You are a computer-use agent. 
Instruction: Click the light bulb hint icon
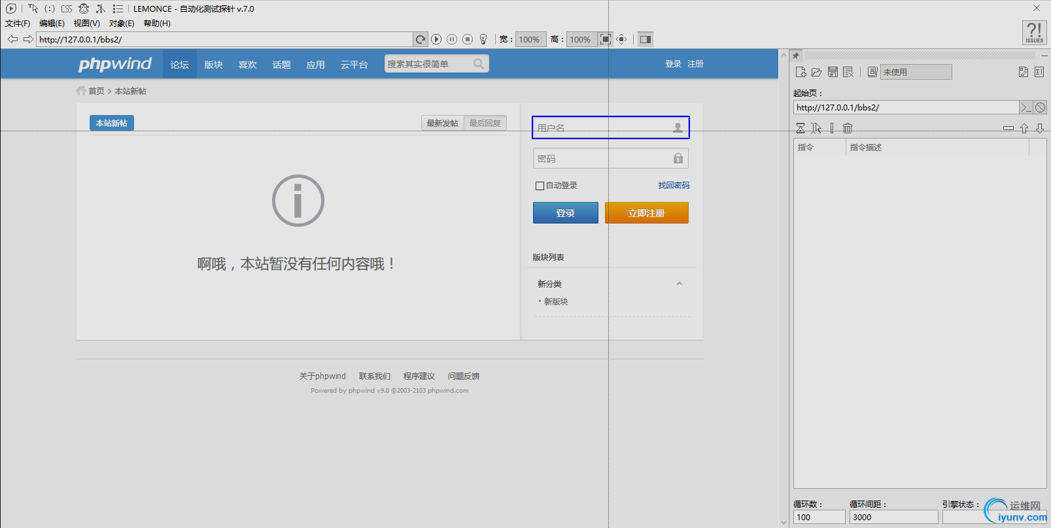pos(483,39)
